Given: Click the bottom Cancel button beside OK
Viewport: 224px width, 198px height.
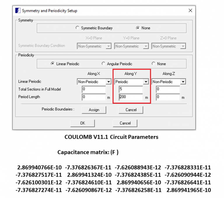Looking at the screenshot, I should click(125, 123).
